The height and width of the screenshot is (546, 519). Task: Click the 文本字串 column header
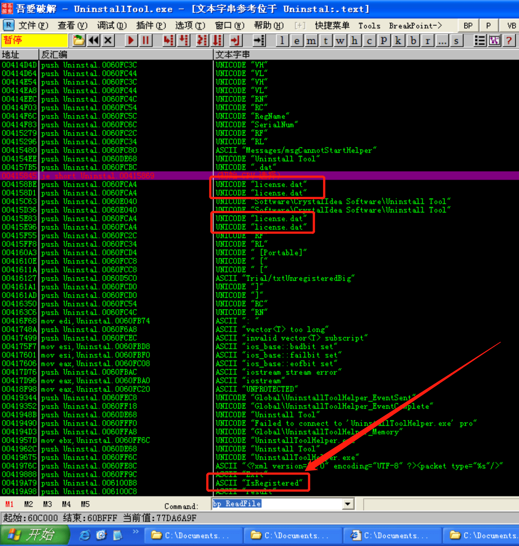[366, 55]
